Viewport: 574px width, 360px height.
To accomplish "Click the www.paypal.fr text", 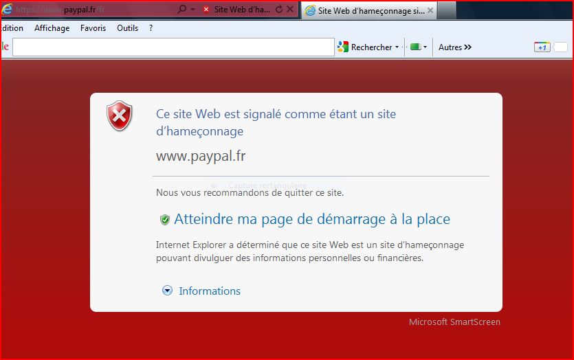I will click(x=201, y=156).
